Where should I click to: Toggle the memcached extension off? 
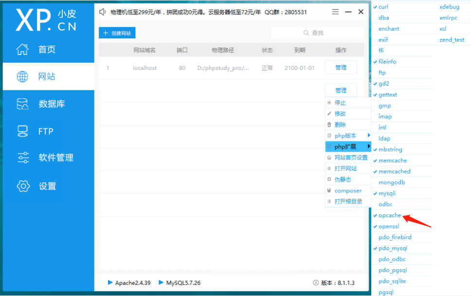tap(394, 172)
